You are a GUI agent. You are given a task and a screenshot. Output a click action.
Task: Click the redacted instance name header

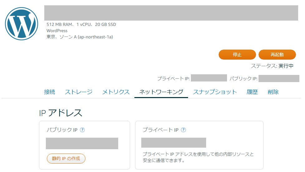pyautogui.click(x=171, y=13)
